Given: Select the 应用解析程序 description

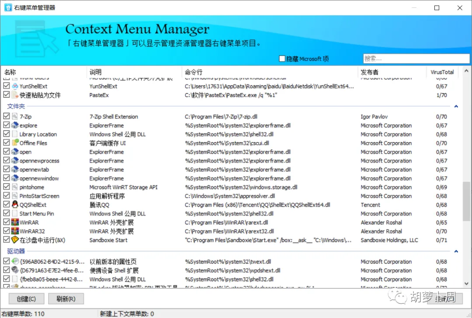Looking at the screenshot, I should point(107,196).
